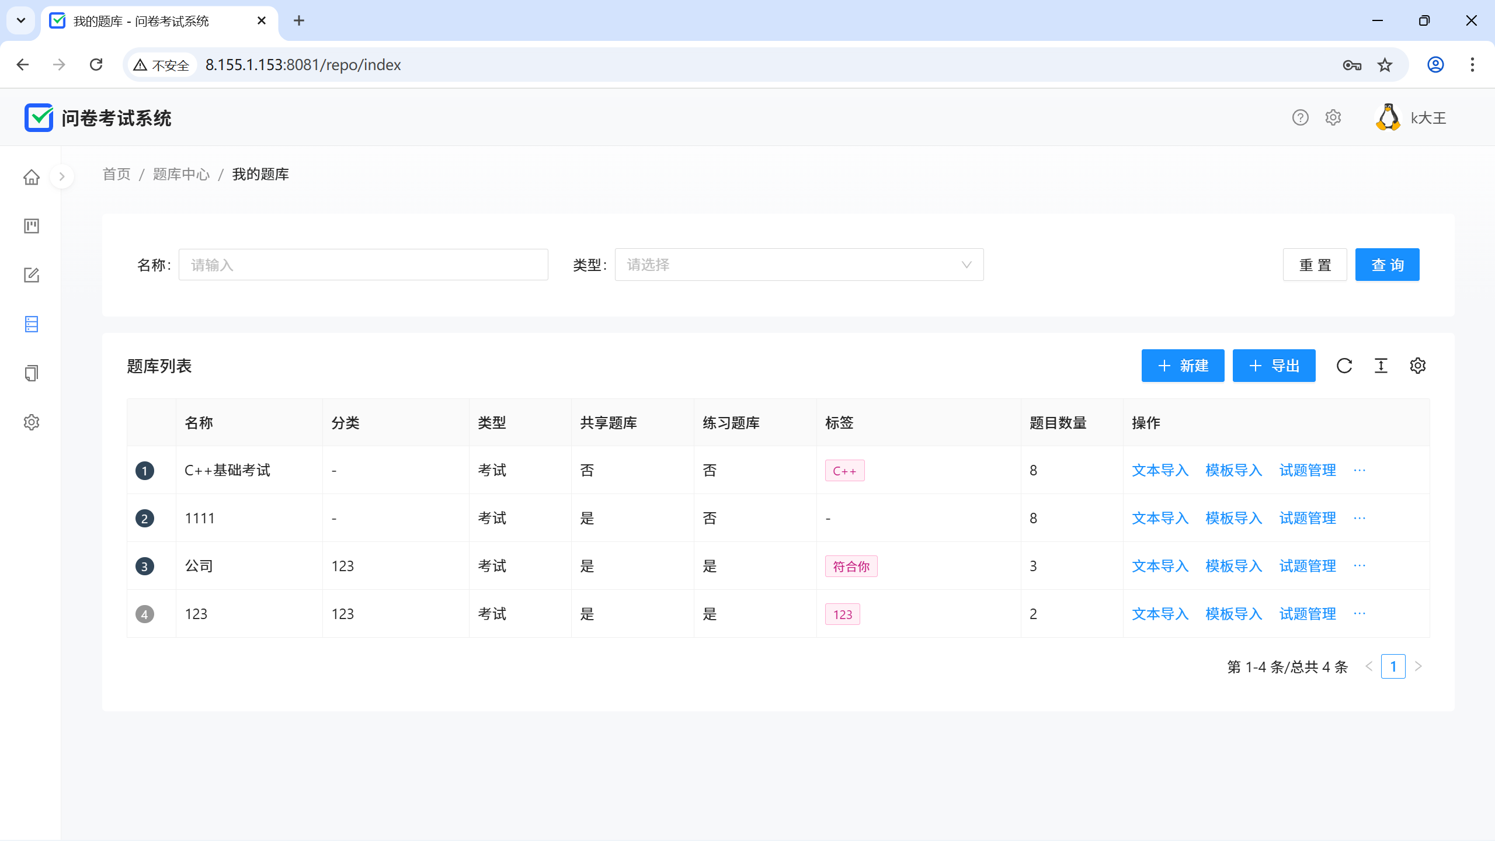This screenshot has width=1495, height=841.
Task: Open the 类型 select dropdown
Action: (x=799, y=265)
